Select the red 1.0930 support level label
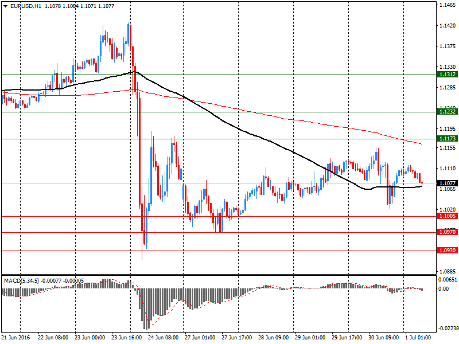459x344 pixels. (447, 251)
